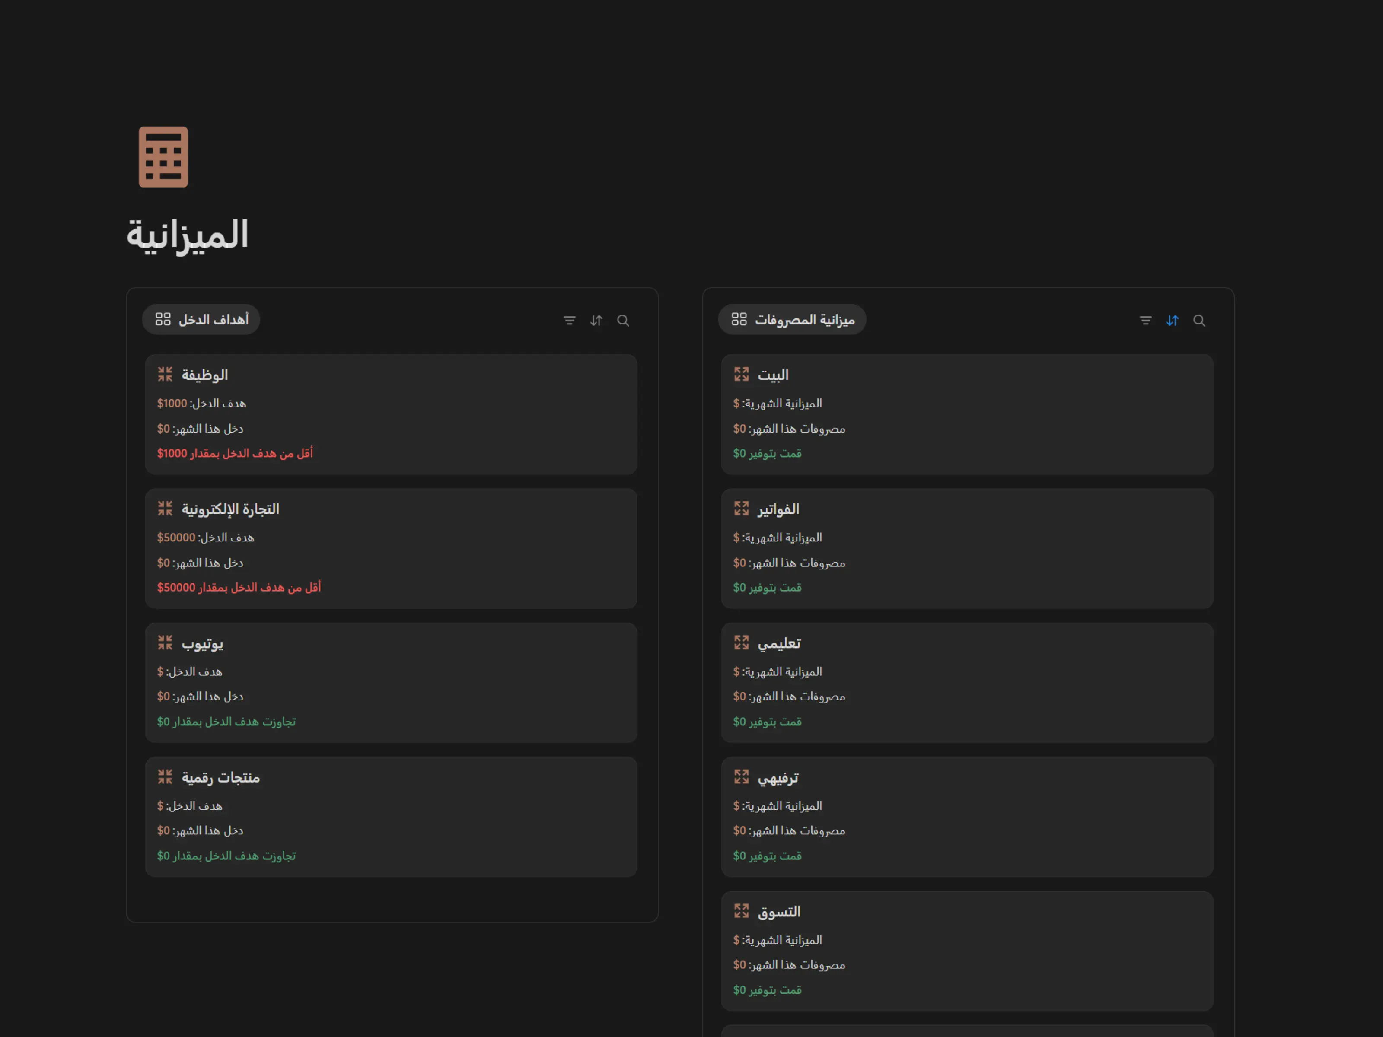Click collapse arrows icon on الوظيفة card
The width and height of the screenshot is (1383, 1037).
[x=165, y=375]
